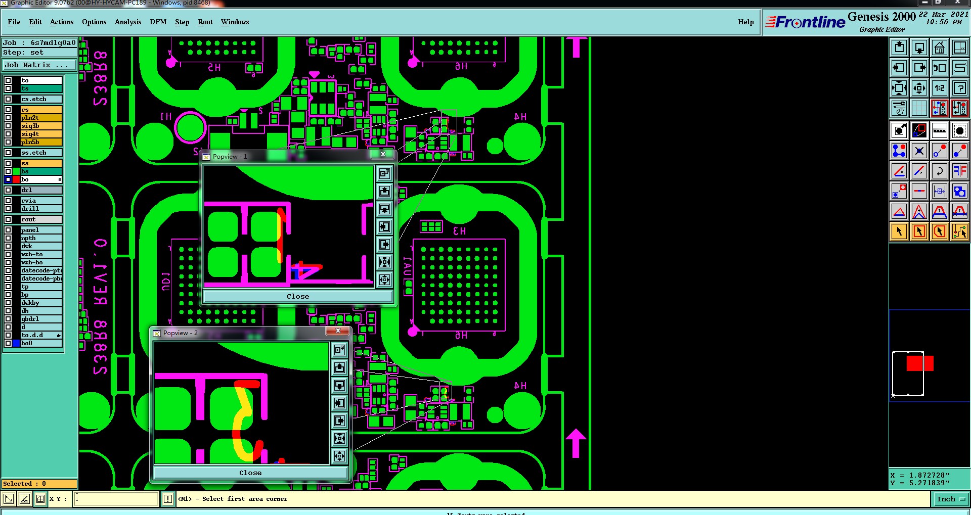Viewport: 971px width, 515px height.
Task: Click the 1:2 zoom scale icon
Action: [939, 88]
